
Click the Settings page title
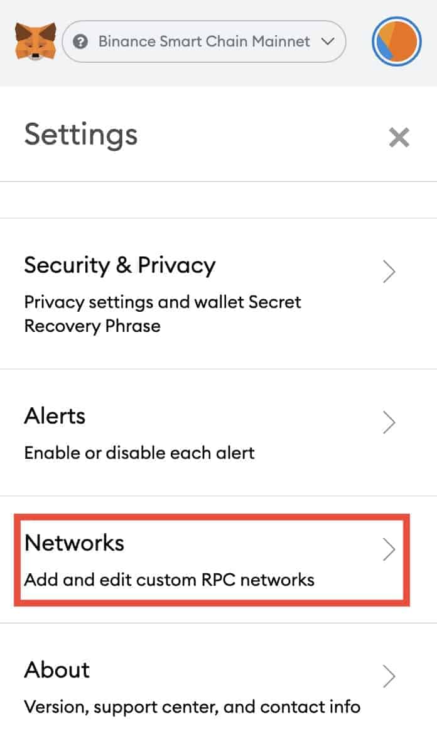pos(81,135)
